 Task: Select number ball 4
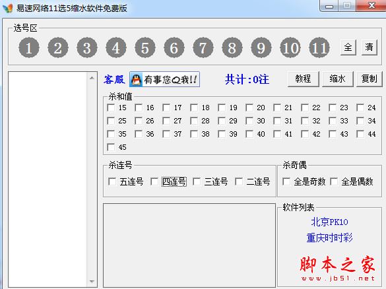[x=116, y=48]
